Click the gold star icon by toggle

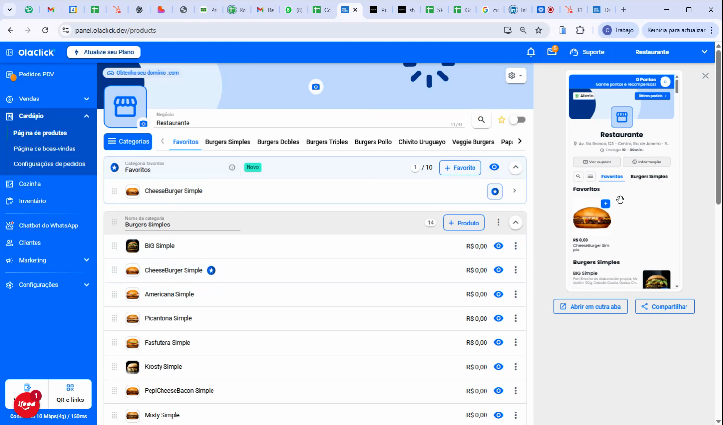pos(501,120)
